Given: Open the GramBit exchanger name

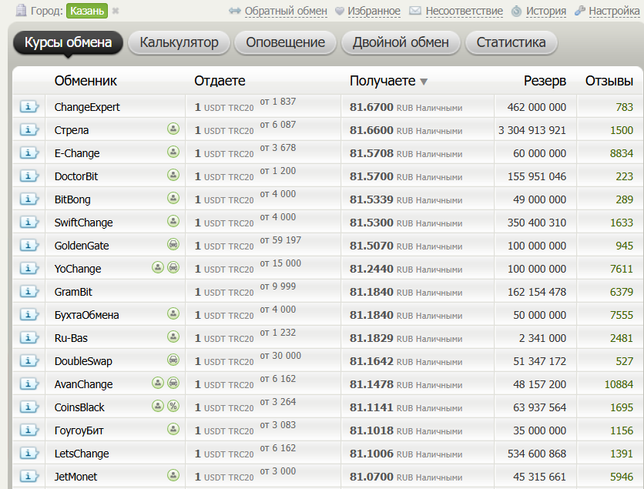Looking at the screenshot, I should coord(73,292).
